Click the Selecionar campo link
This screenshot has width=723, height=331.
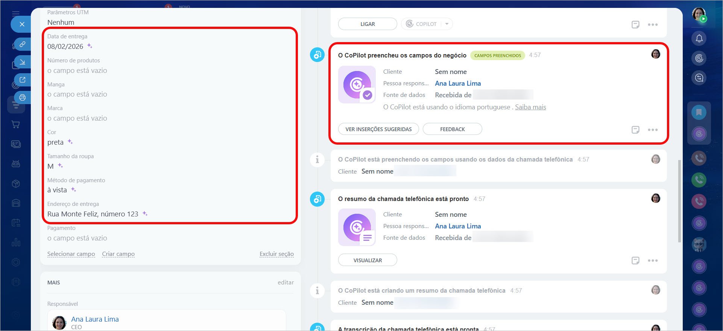[x=71, y=254]
